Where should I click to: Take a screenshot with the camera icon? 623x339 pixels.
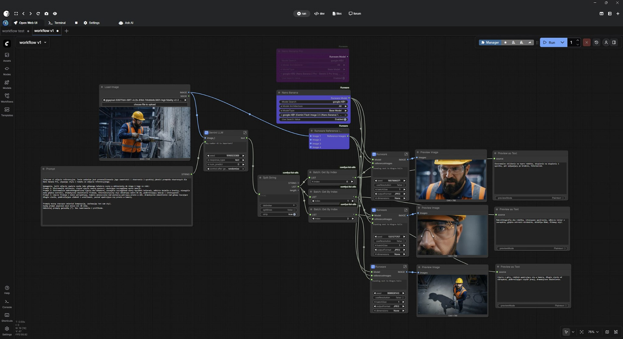point(46,14)
